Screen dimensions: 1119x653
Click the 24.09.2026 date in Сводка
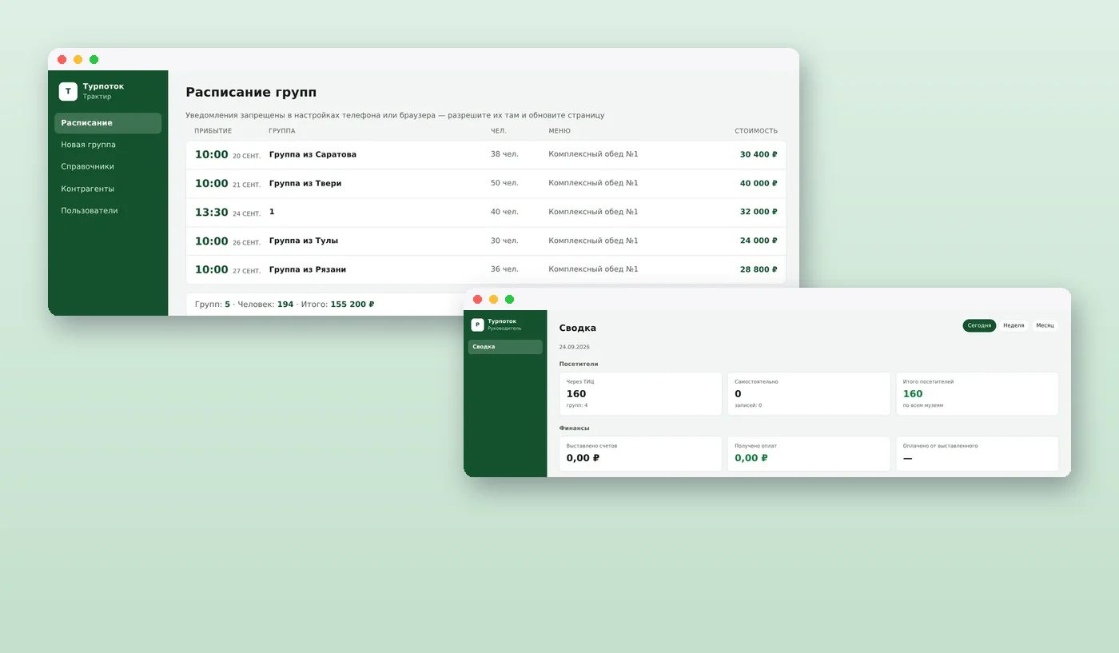(574, 348)
